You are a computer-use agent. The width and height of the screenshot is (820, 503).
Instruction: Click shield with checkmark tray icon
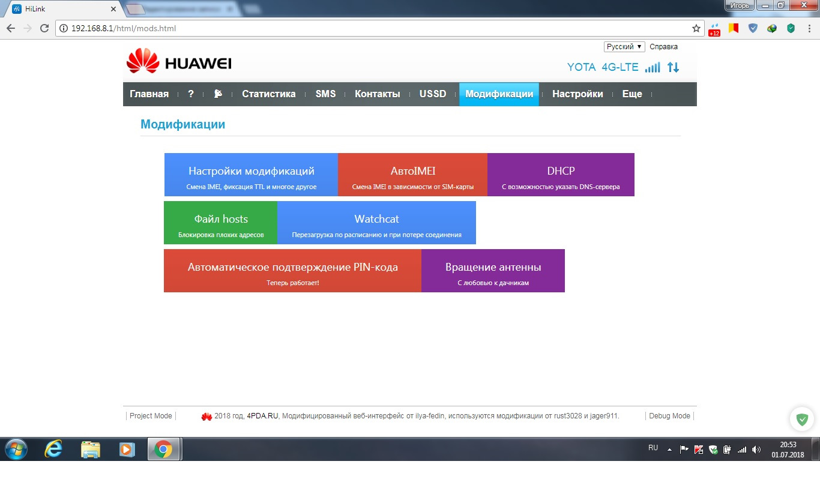[x=713, y=449]
